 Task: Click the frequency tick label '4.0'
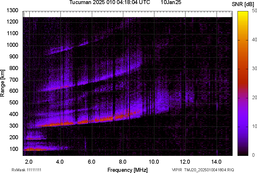tap(60, 162)
